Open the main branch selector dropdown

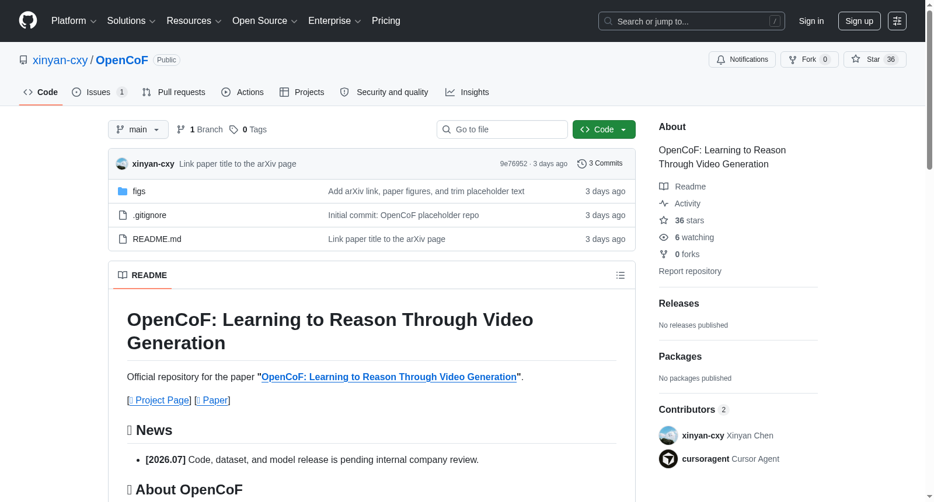(x=138, y=129)
